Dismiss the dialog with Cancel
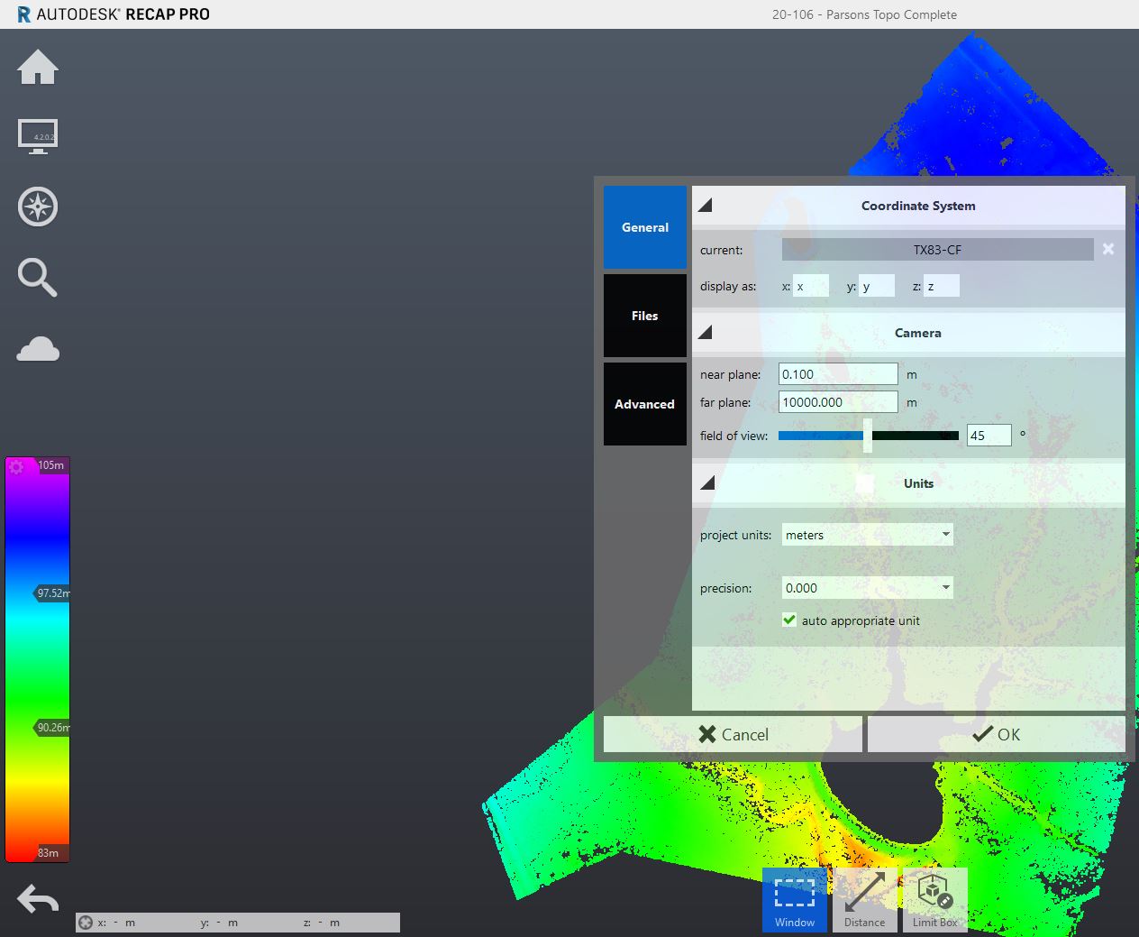 pyautogui.click(x=733, y=734)
